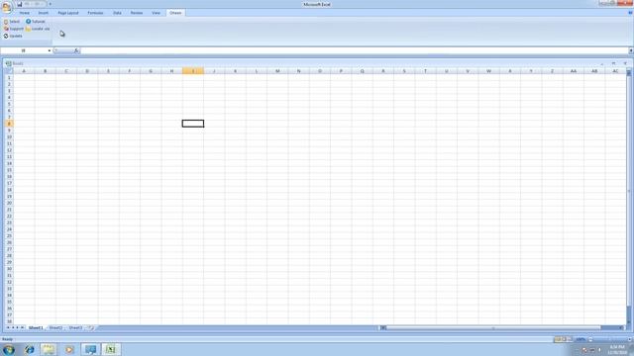Open Windows Explorer folder on taskbar
Viewport: 634px width, 356px height.
click(49, 349)
